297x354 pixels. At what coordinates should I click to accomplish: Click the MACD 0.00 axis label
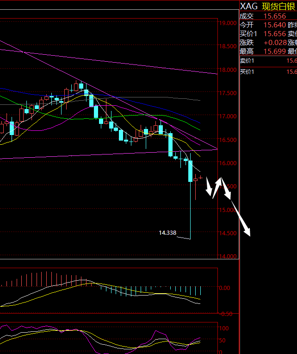[x=224, y=288]
